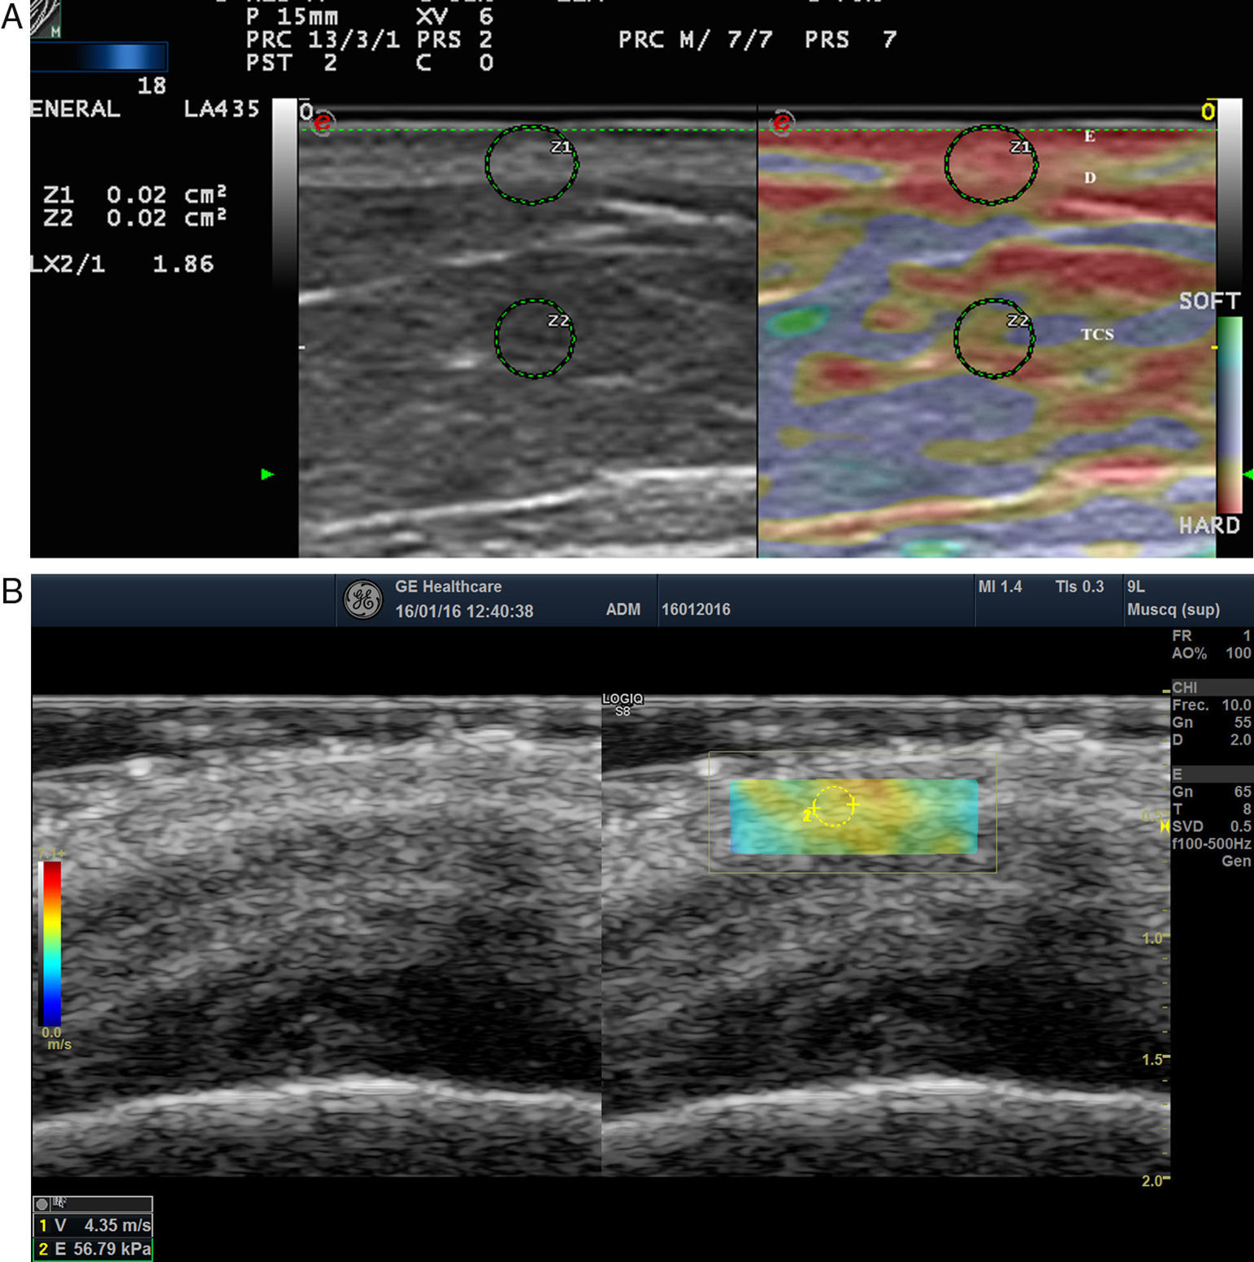1254x1262 pixels.
Task: Select the Z2 circle on the grayscale image
Action: [534, 338]
